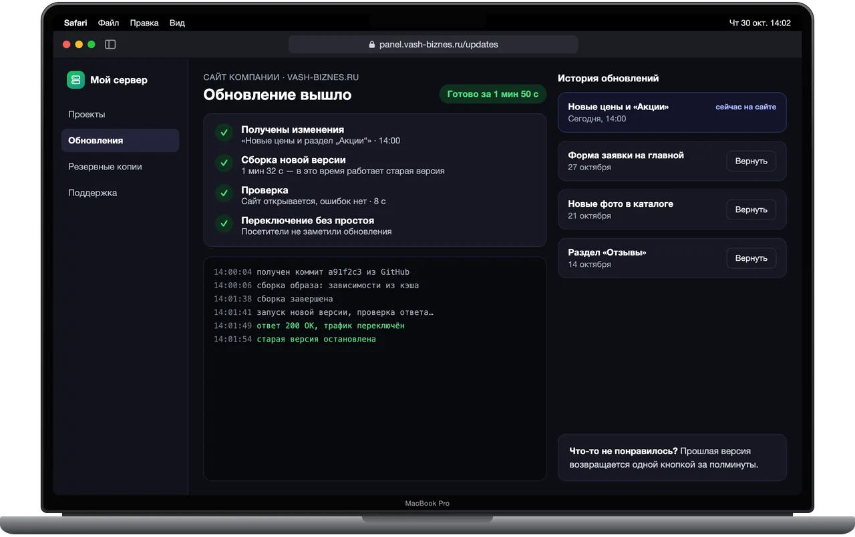
Task: Open the Safari app menu
Action: pyautogui.click(x=75, y=23)
